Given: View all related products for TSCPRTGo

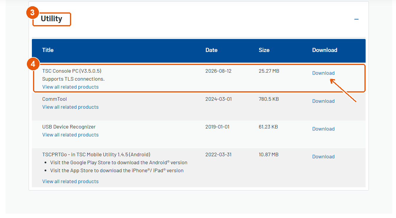Looking at the screenshot, I should coord(71,181).
